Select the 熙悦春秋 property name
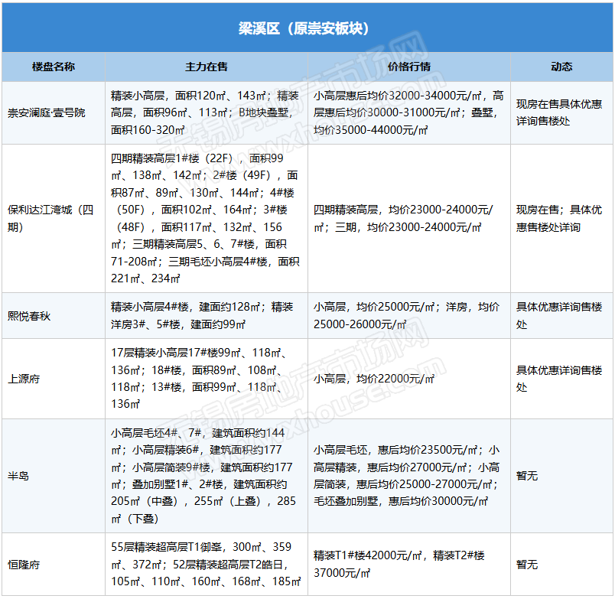 click(29, 315)
